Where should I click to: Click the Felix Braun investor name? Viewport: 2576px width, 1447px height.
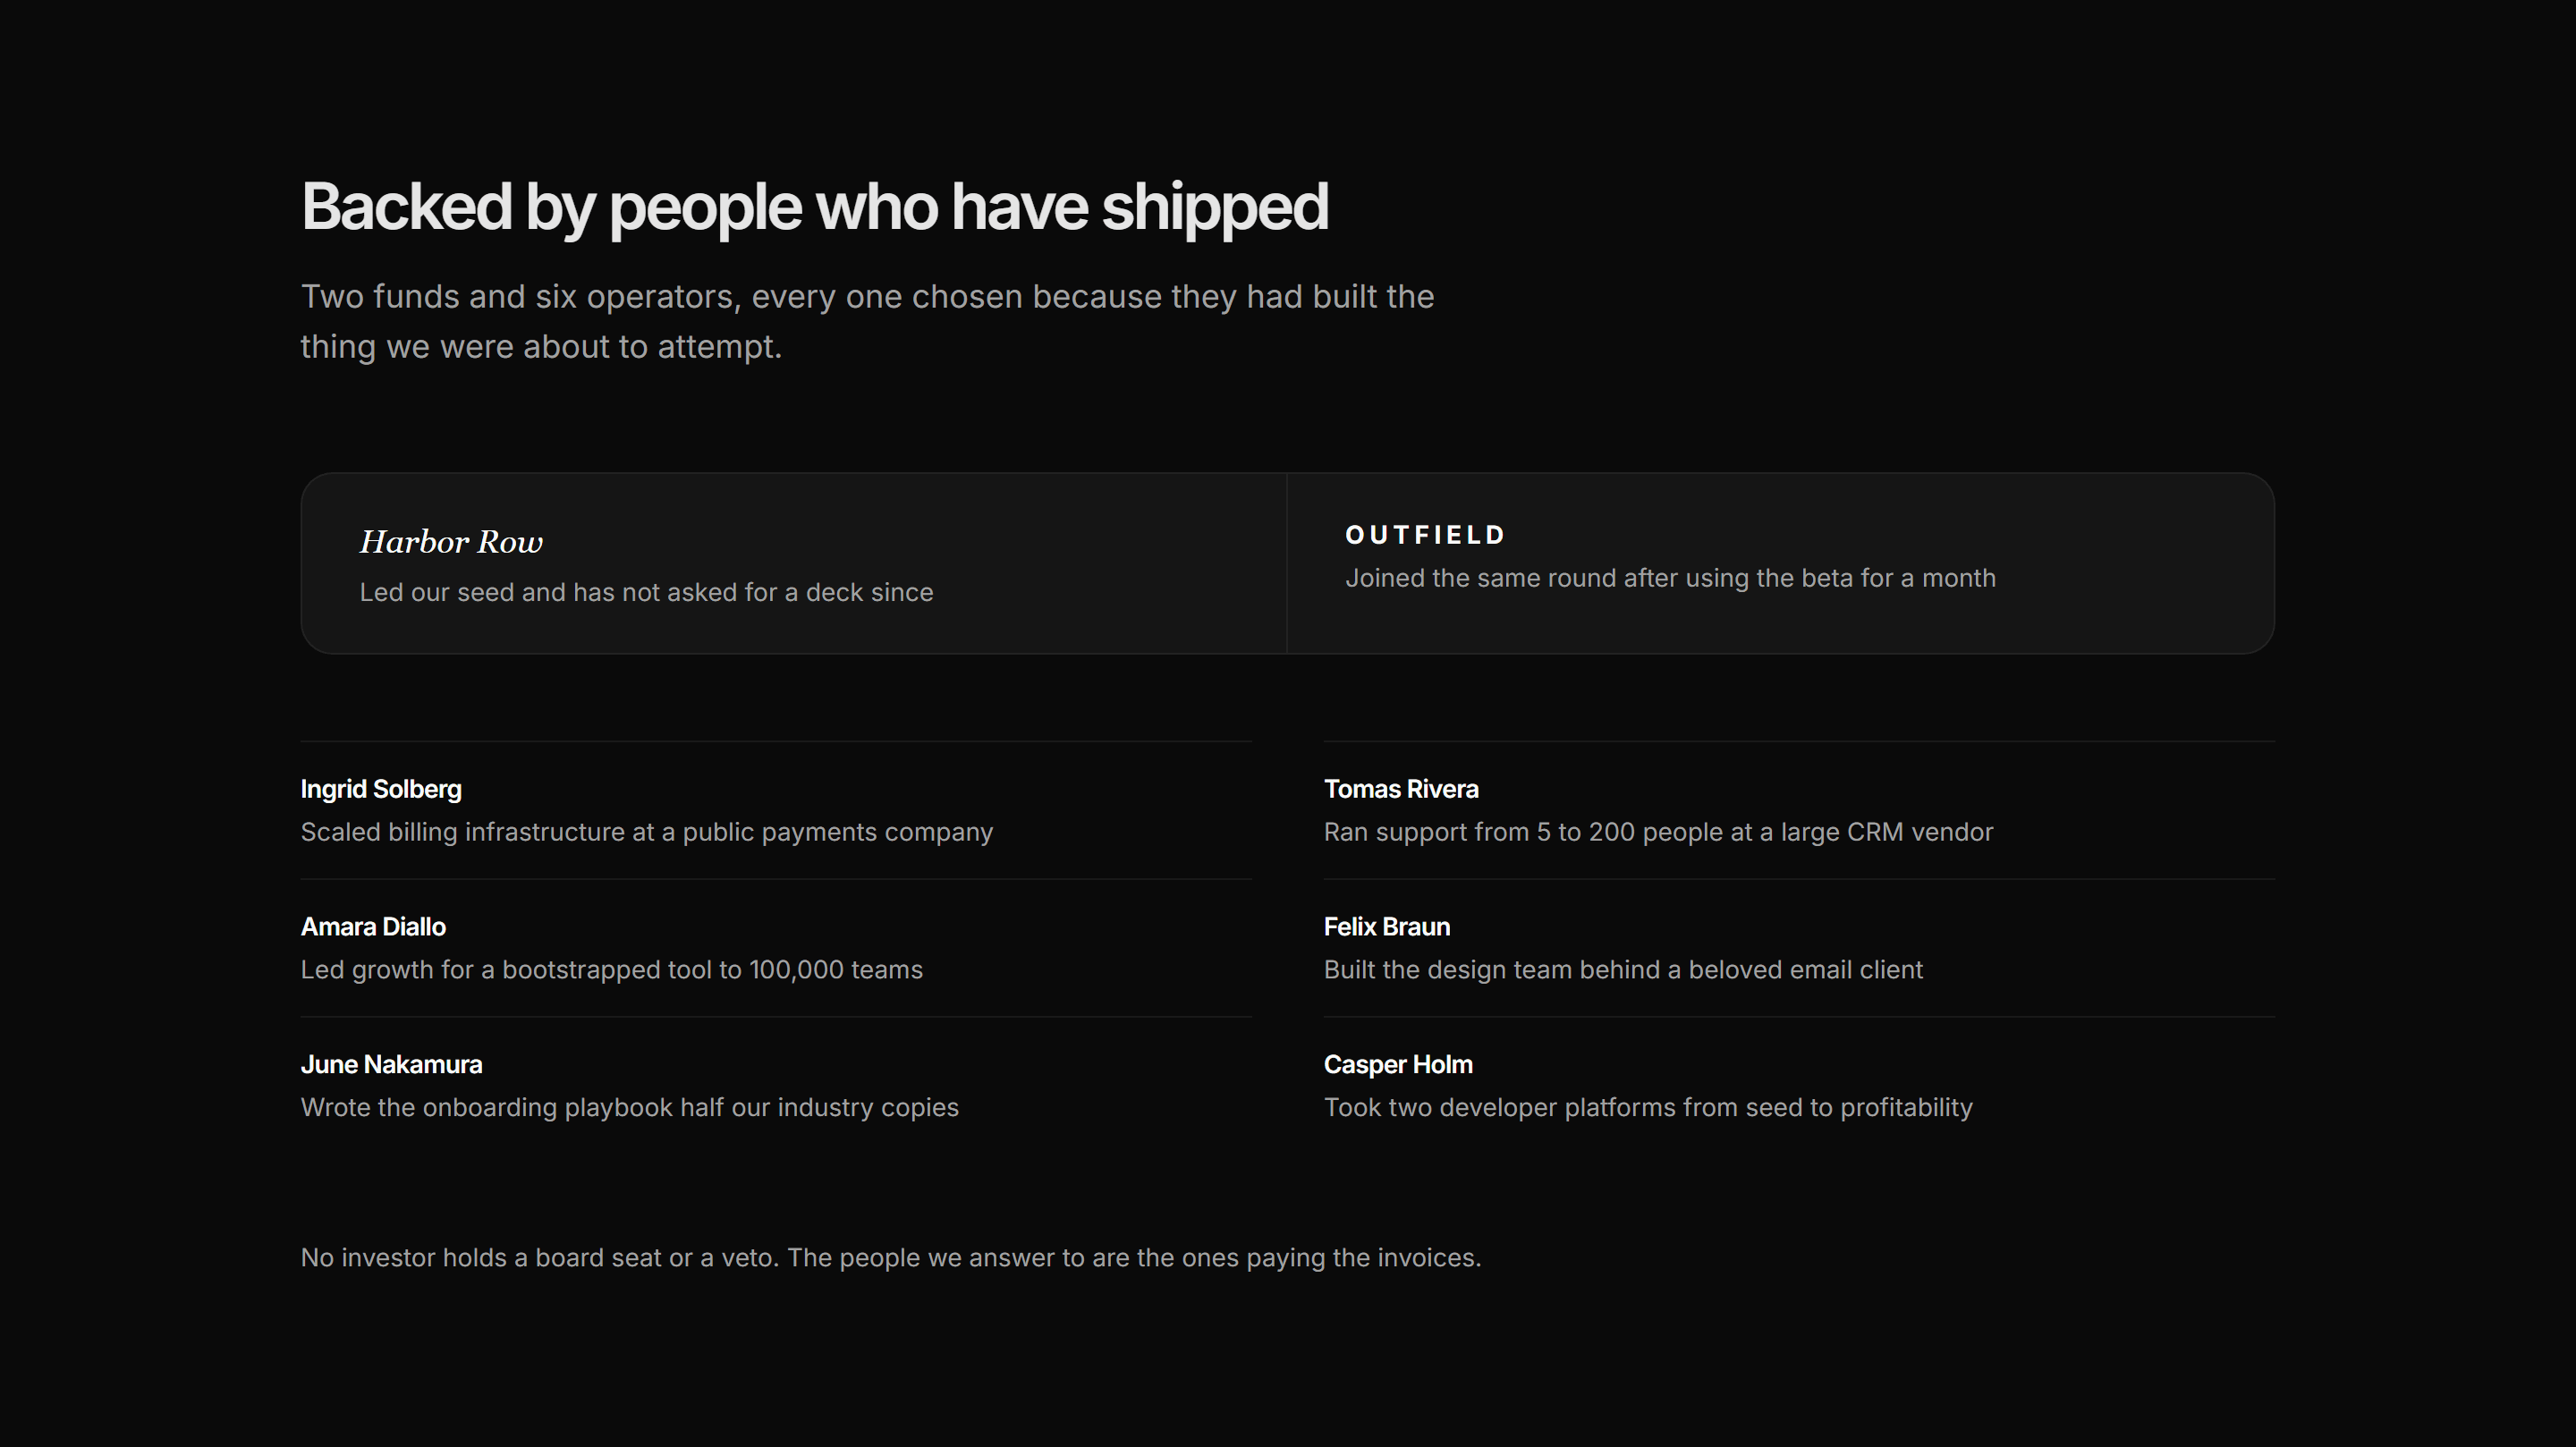[x=1387, y=927]
